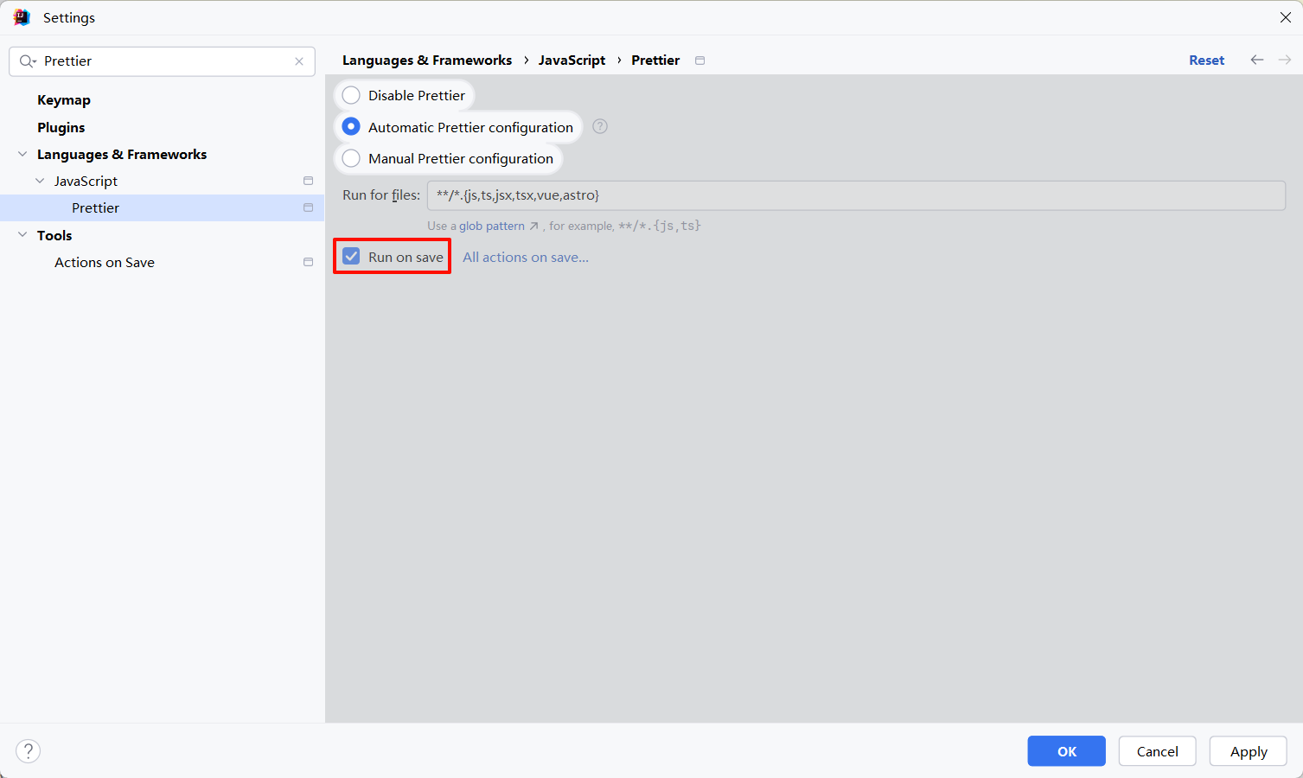This screenshot has height=778, width=1303.
Task: Collapse the JavaScript tree node
Action: (x=40, y=181)
